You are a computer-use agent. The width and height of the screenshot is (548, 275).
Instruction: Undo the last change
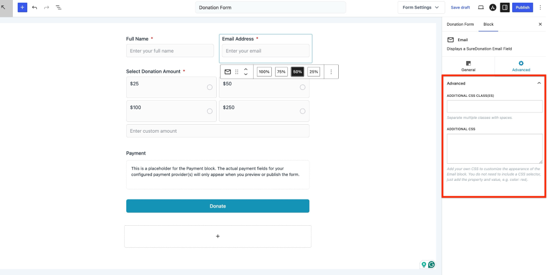pos(35,7)
